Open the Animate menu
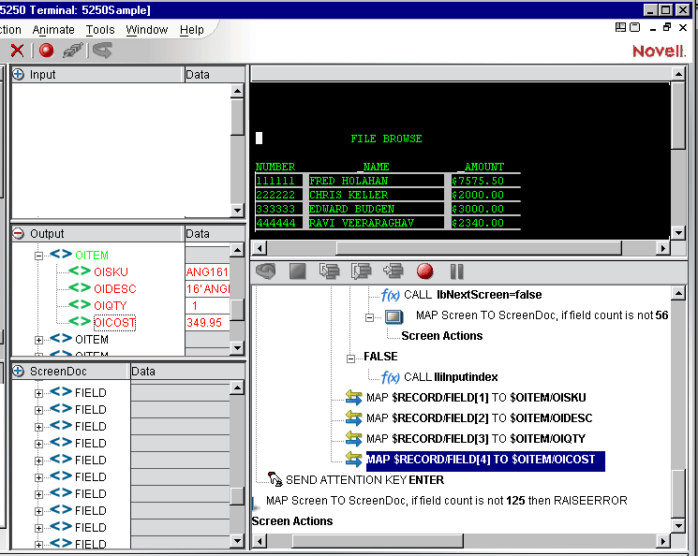The image size is (698, 556). click(x=53, y=30)
